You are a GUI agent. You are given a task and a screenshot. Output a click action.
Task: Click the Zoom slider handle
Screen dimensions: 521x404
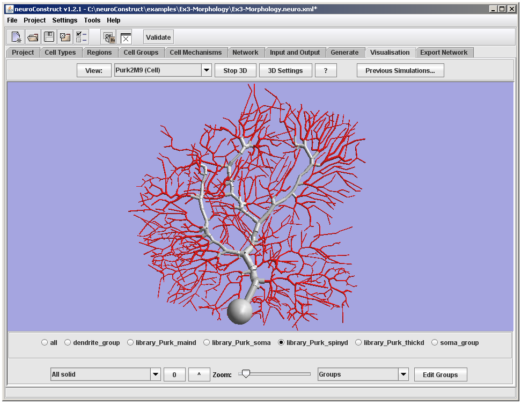pos(245,374)
